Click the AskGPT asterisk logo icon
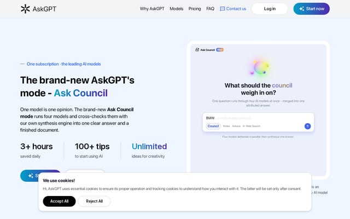The height and width of the screenshot is (219, 350). tap(25, 9)
